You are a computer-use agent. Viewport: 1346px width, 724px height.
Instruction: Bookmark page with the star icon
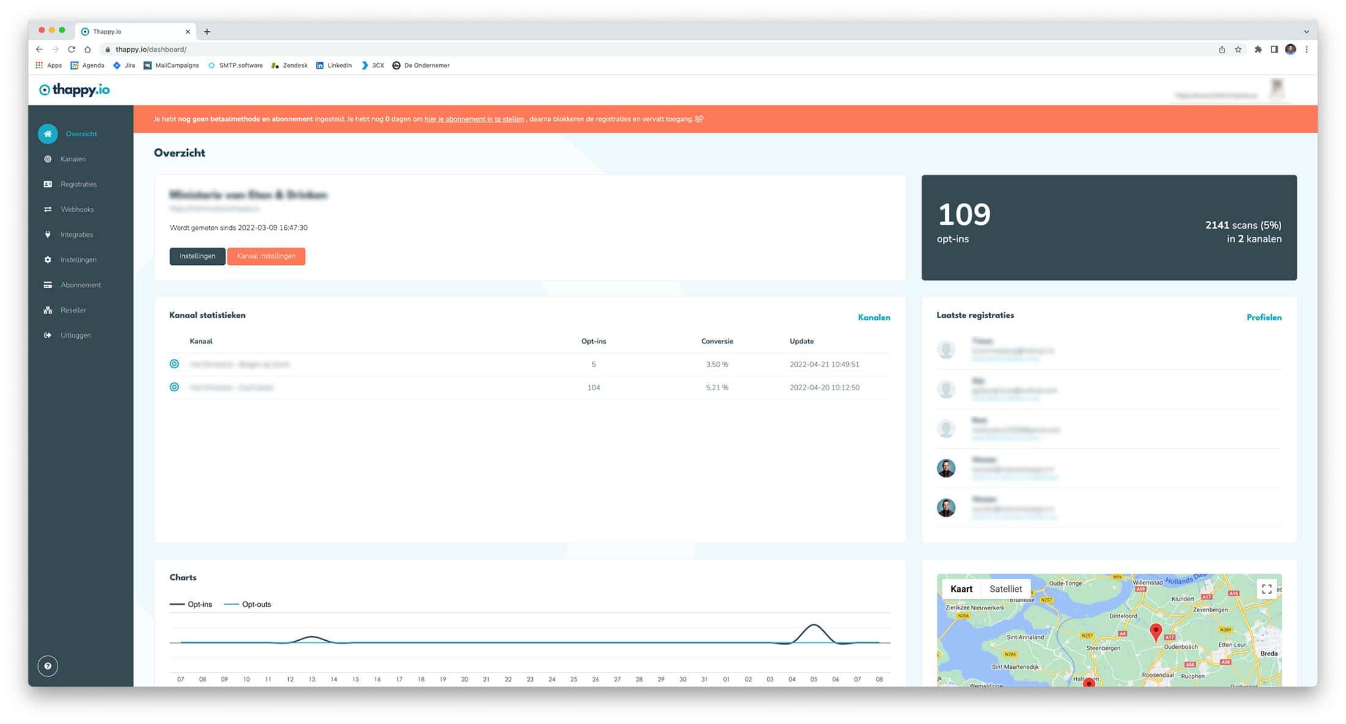click(x=1238, y=50)
